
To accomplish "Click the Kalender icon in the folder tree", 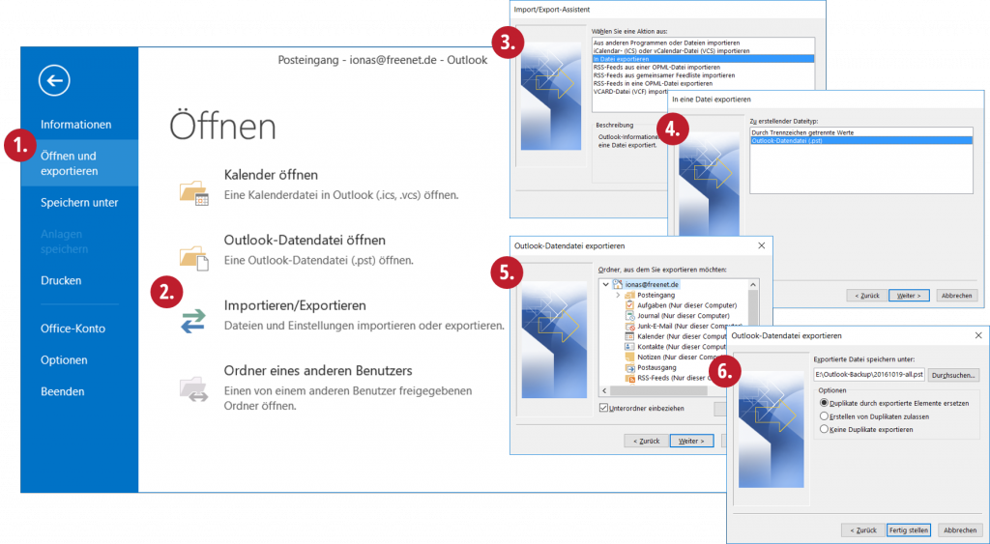I will pyautogui.click(x=629, y=336).
